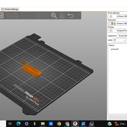Screen dimensions: 127x127
Task: Click the printer preset icon
Action: tap(111, 30)
